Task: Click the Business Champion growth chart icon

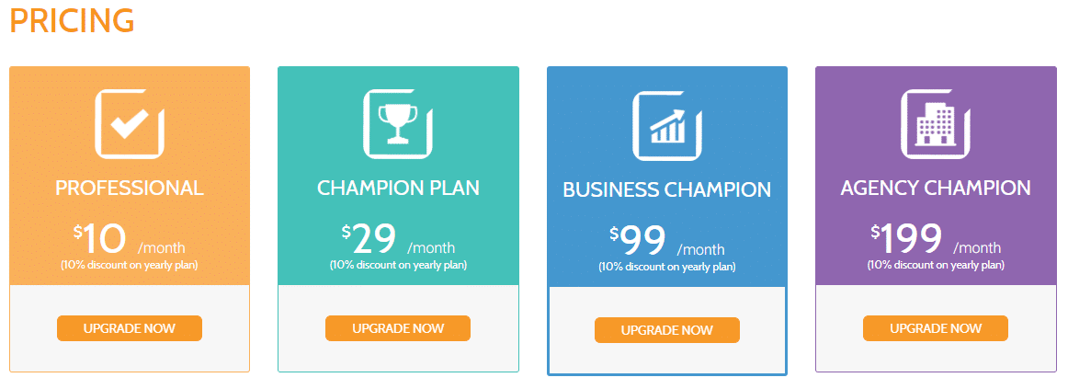Action: pos(667,126)
